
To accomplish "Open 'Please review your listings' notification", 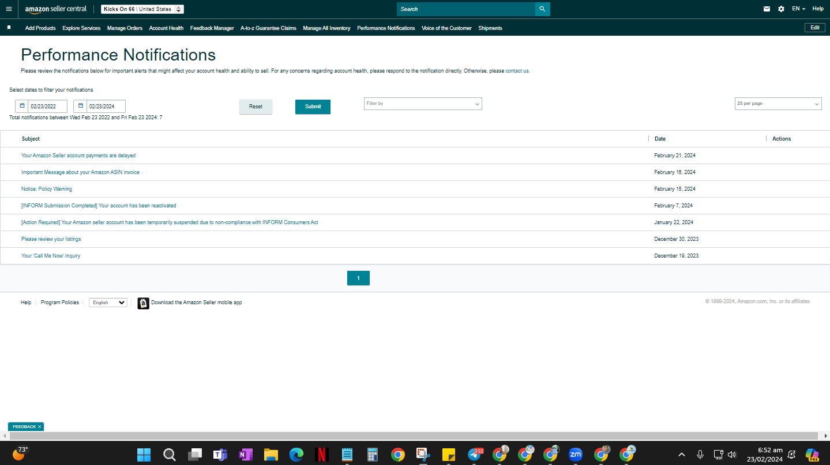I will click(x=51, y=239).
